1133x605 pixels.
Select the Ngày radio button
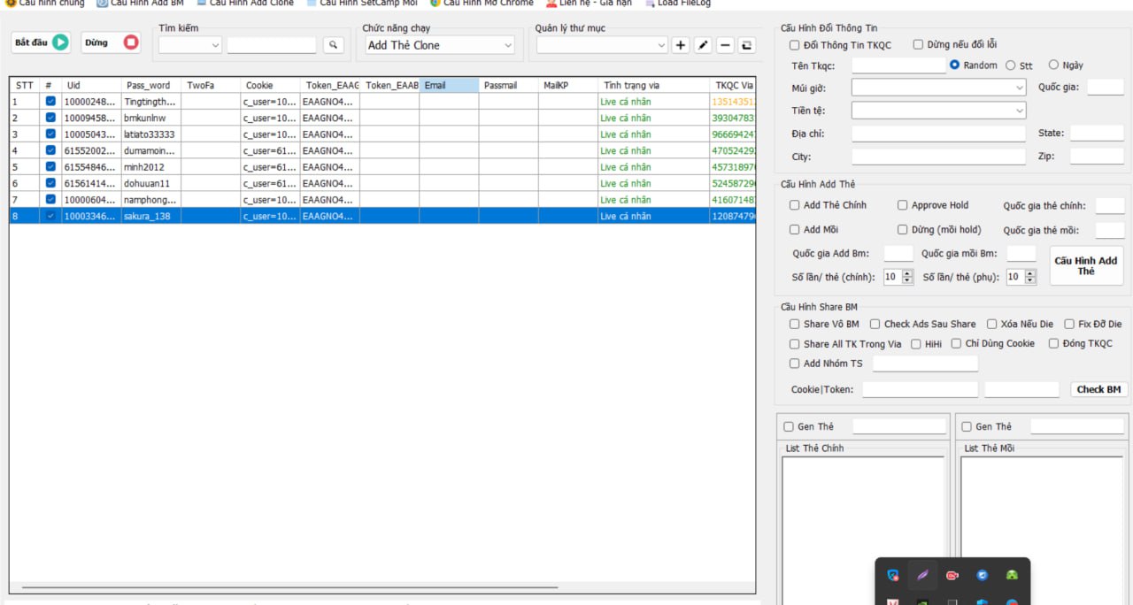[1053, 65]
